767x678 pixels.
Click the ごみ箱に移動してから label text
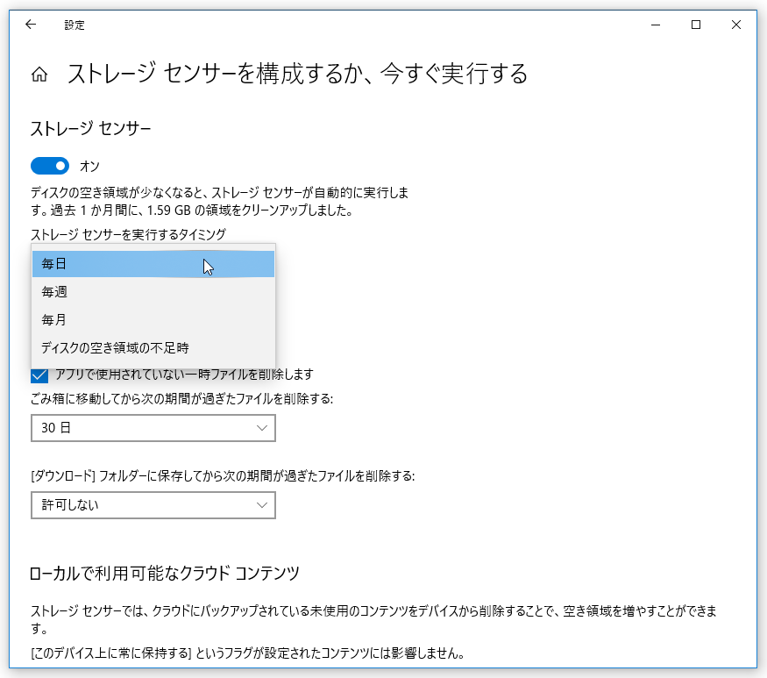(182, 399)
